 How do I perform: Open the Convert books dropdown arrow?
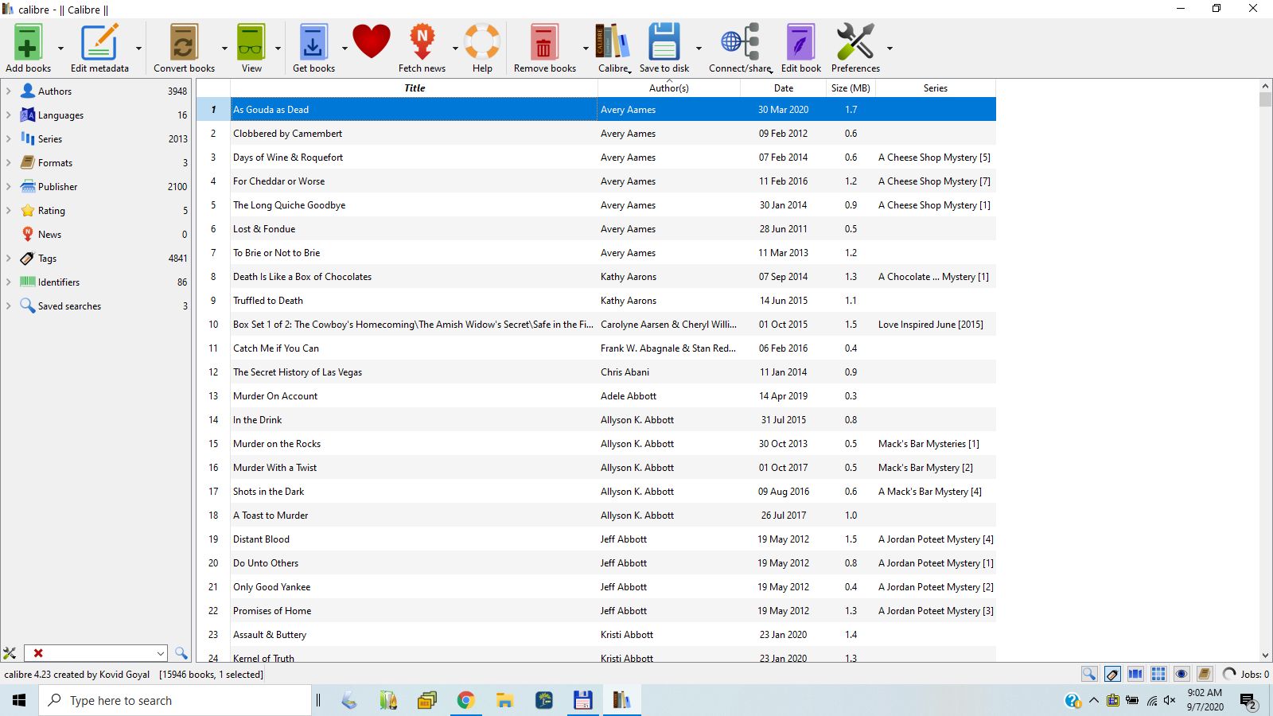(x=224, y=49)
